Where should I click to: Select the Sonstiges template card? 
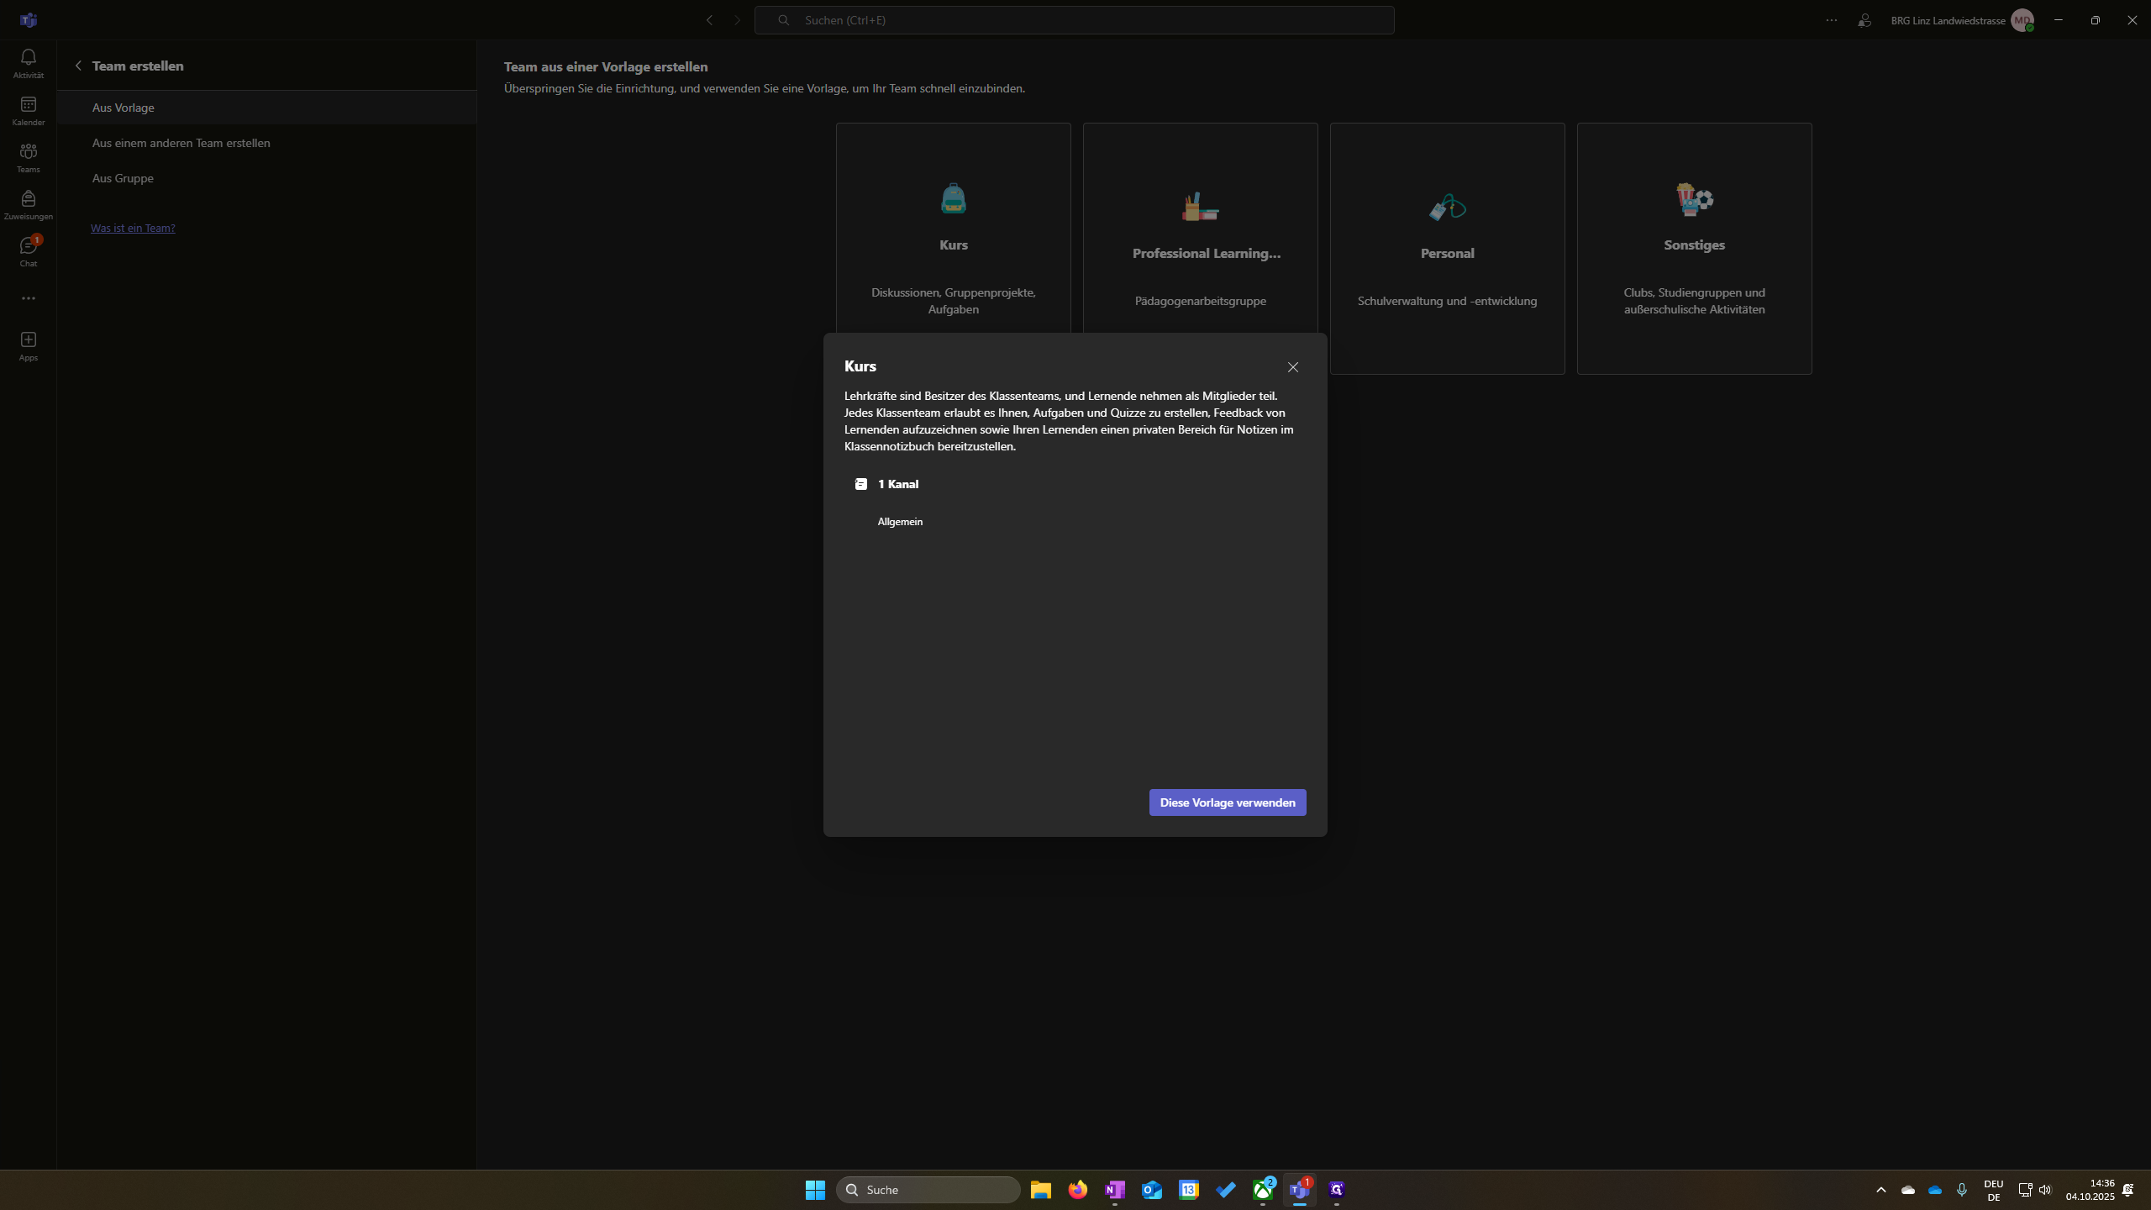click(1694, 249)
